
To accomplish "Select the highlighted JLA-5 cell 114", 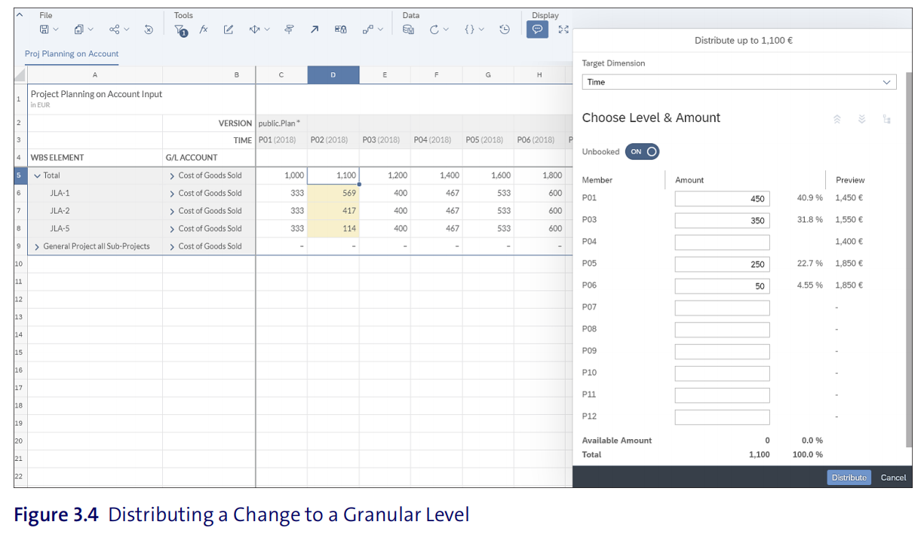I will pyautogui.click(x=333, y=228).
